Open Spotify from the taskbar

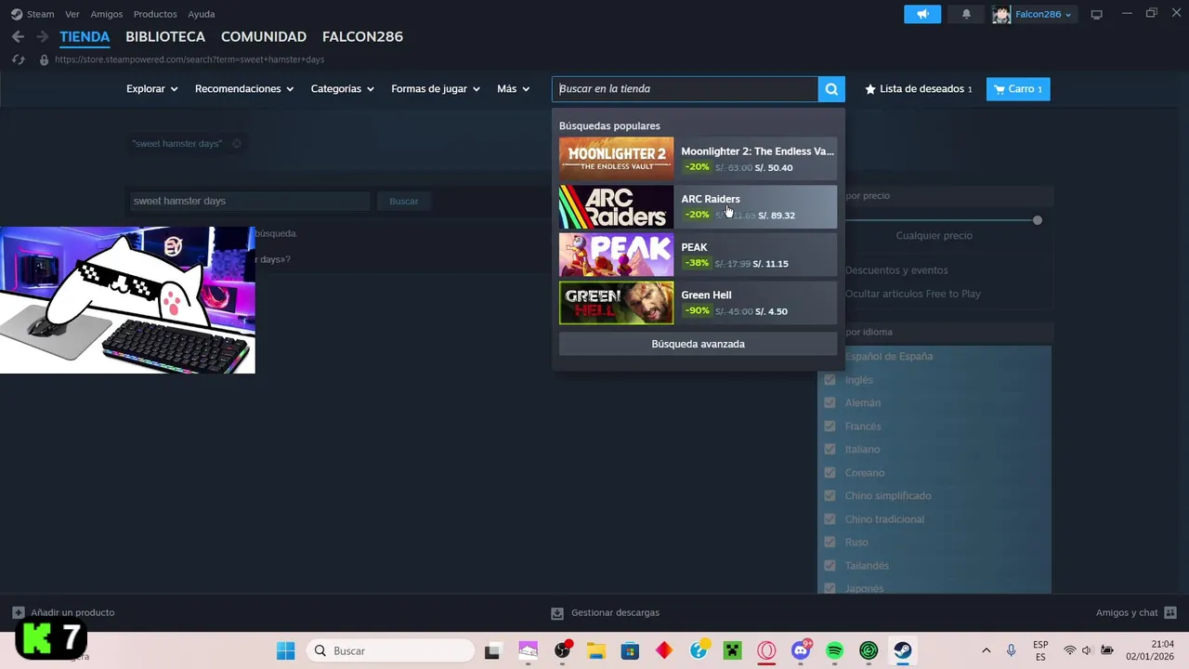834,650
